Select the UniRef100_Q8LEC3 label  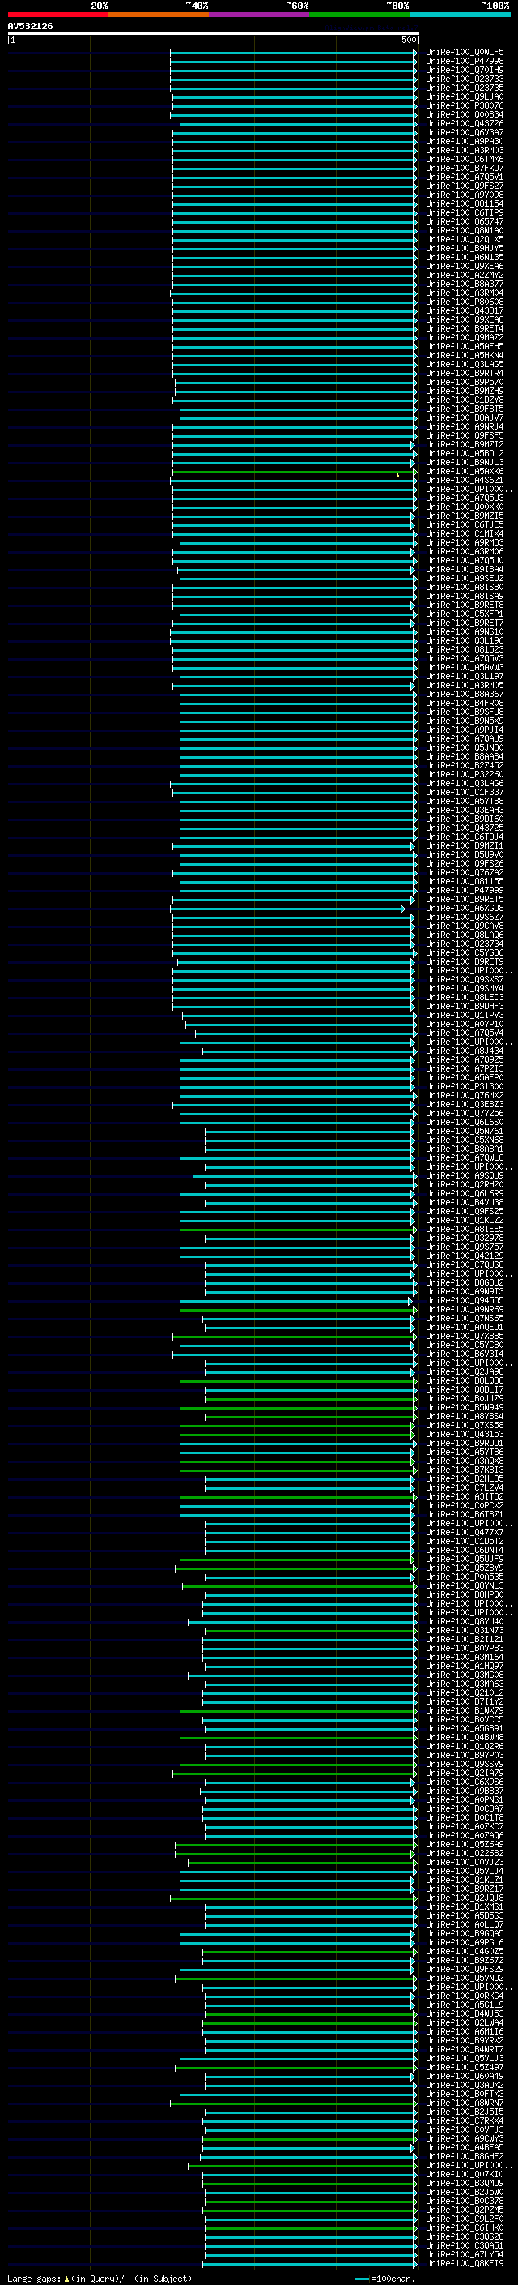point(465,997)
